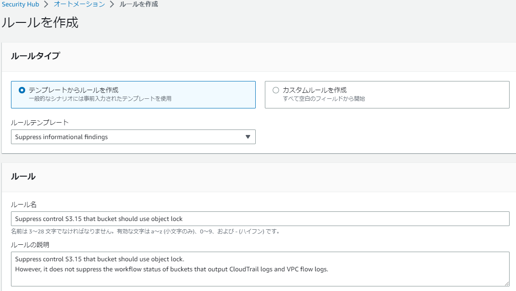
Task: Click the ルール名 field label
Action: point(23,204)
